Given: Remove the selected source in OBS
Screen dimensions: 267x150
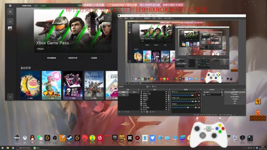Looking at the screenshot, I should (145, 112).
